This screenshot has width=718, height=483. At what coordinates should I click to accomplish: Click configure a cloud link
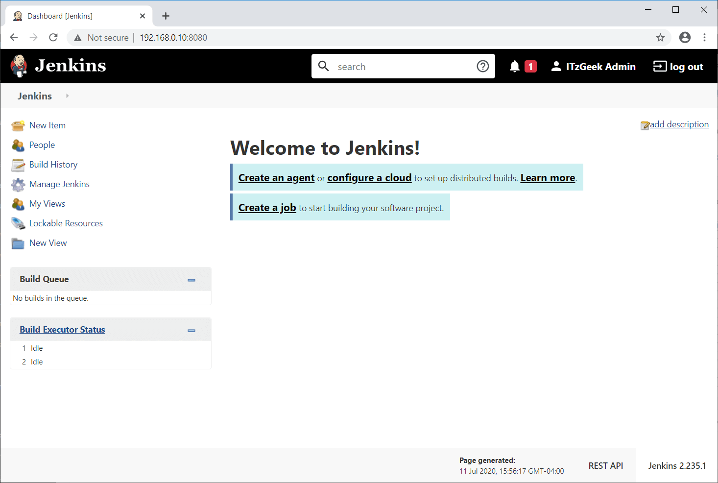pyautogui.click(x=369, y=178)
